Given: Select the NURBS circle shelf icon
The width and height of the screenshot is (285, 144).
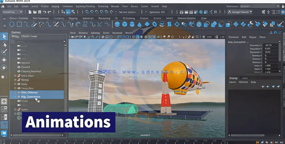Looking at the screenshot, I should (12, 24).
